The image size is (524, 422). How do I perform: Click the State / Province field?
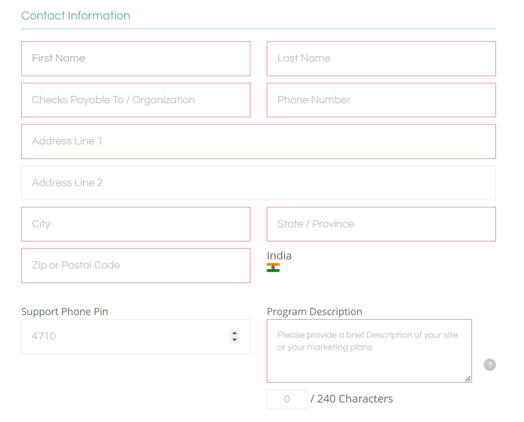tap(381, 224)
